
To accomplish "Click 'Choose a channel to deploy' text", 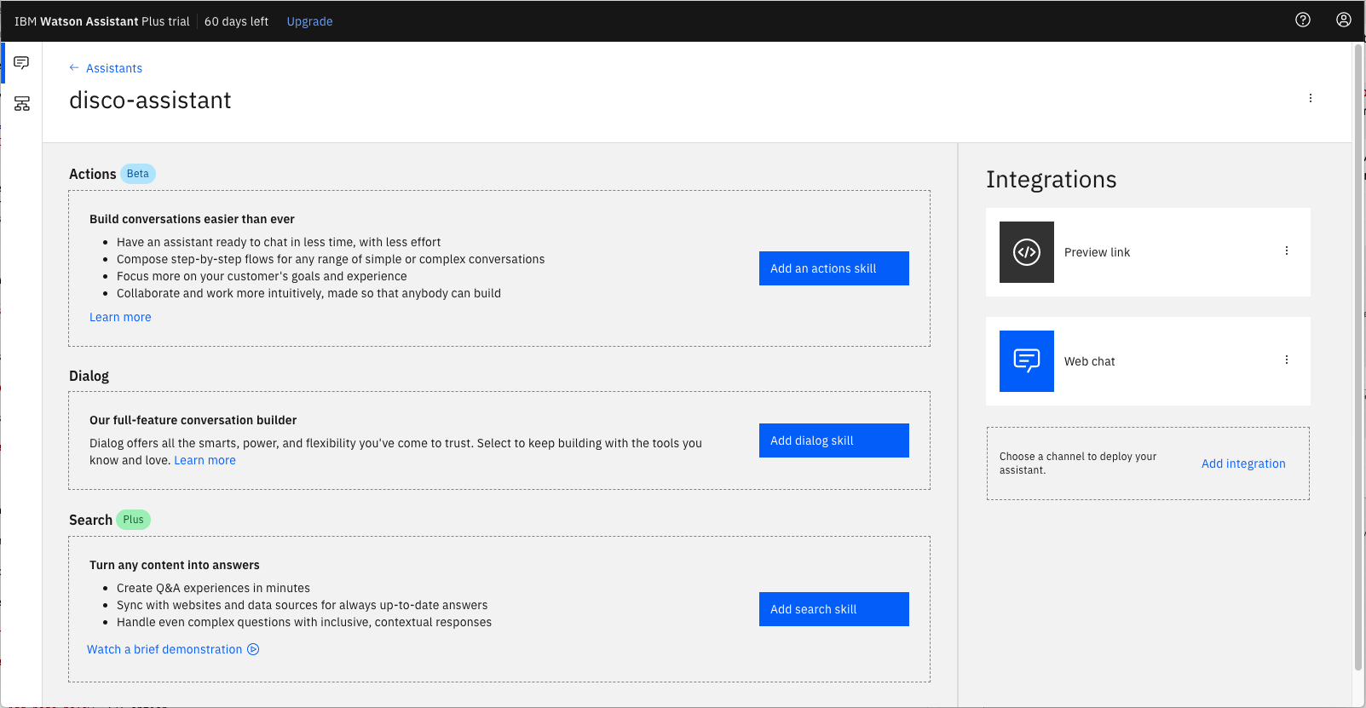I will click(1078, 463).
